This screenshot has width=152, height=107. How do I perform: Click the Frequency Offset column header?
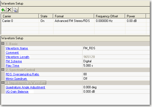[110, 16]
